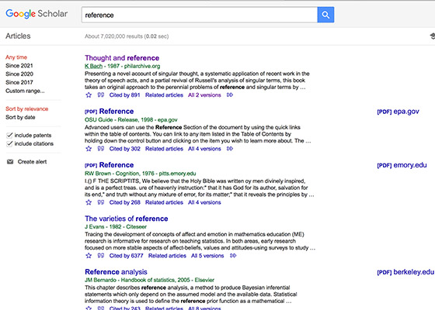Viewport: 435px width, 310px height.
Task: Select Sort by date option
Action: coord(20,117)
